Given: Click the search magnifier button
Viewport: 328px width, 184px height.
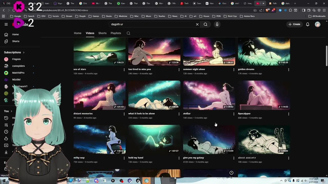Looking at the screenshot, I should [x=206, y=24].
